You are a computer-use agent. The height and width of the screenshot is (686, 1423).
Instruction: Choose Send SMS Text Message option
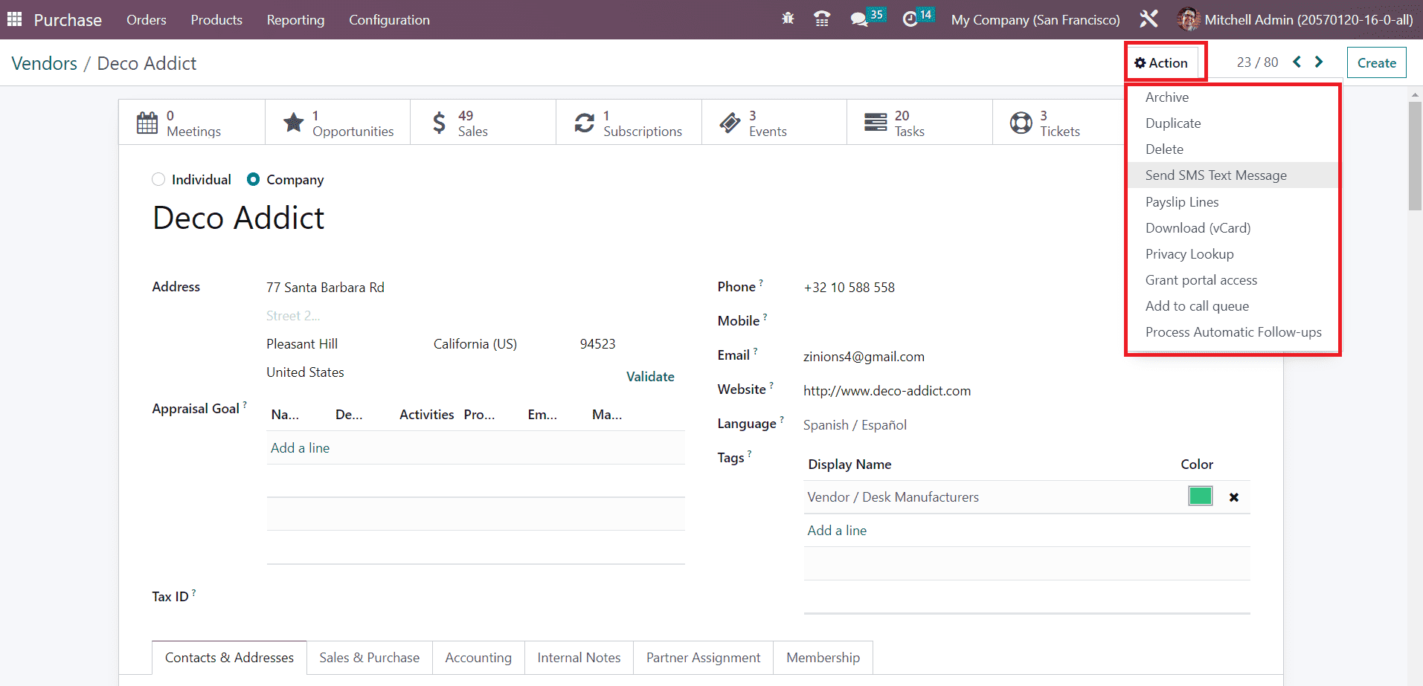pos(1215,175)
